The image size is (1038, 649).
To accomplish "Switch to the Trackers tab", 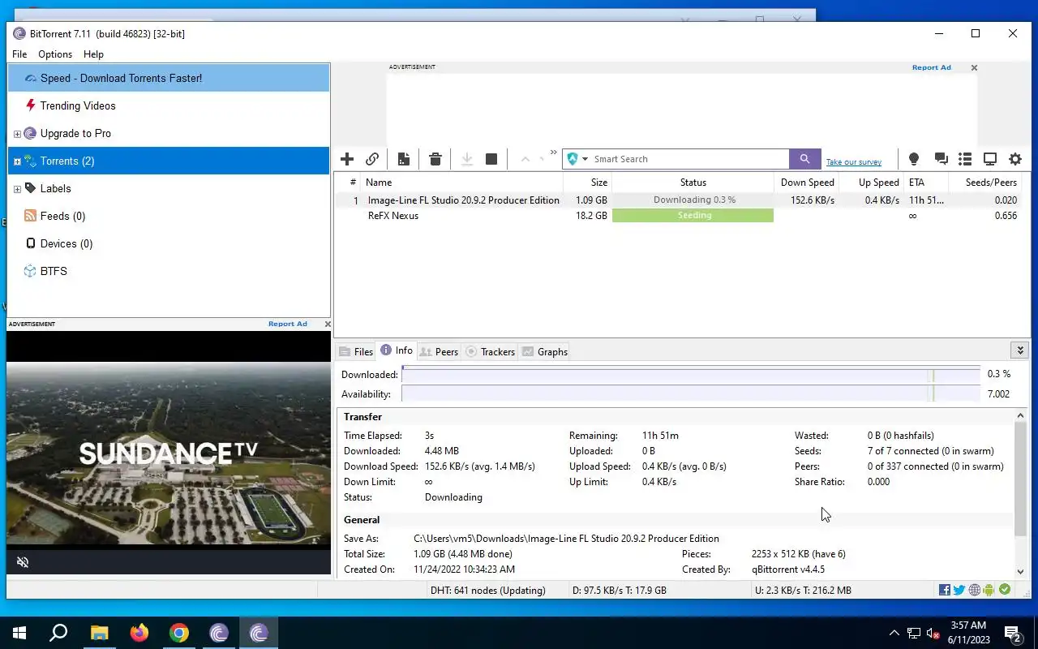I will point(491,351).
